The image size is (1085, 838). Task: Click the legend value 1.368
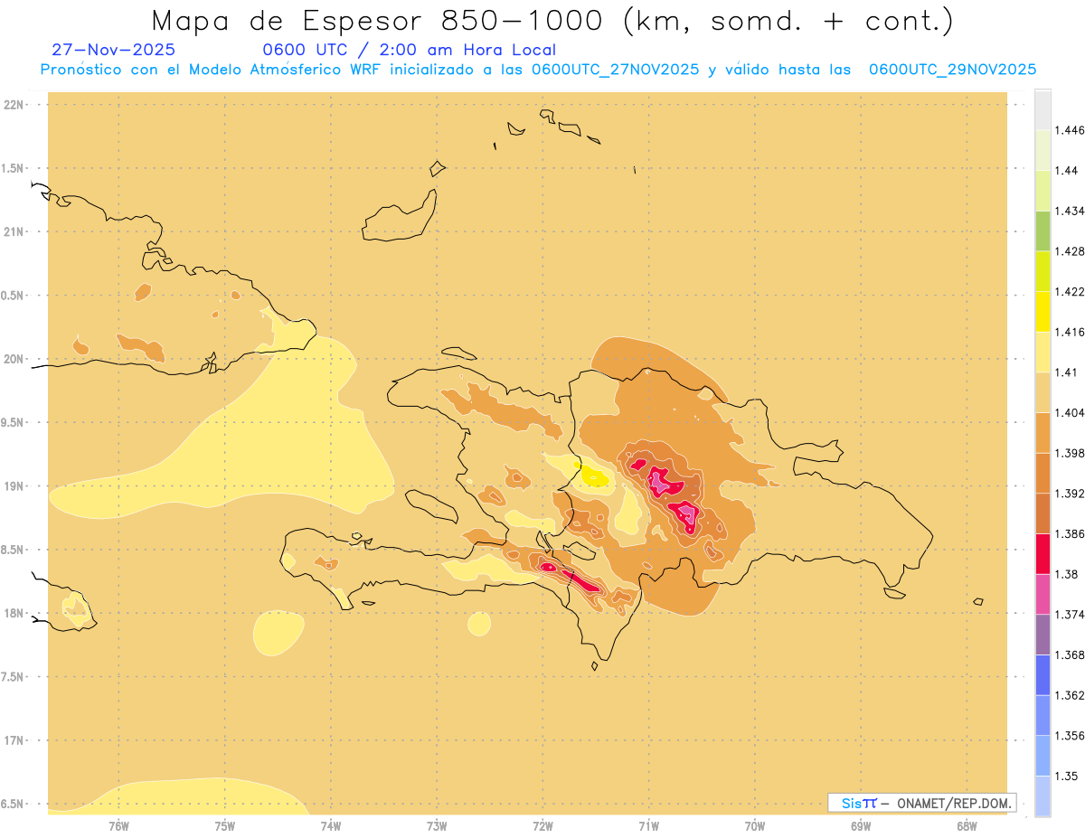click(x=1070, y=655)
